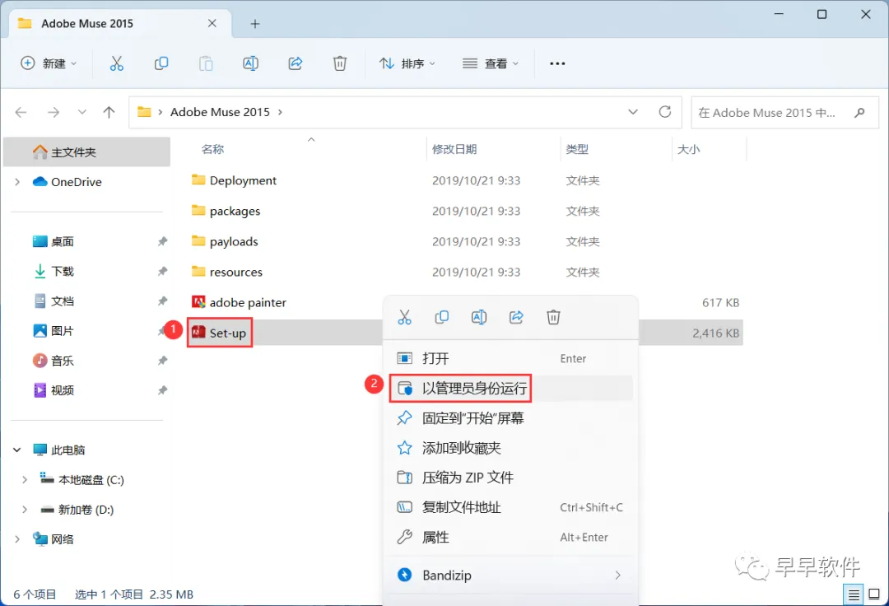This screenshot has height=606, width=889.
Task: Open the payloads folder
Action: click(225, 241)
